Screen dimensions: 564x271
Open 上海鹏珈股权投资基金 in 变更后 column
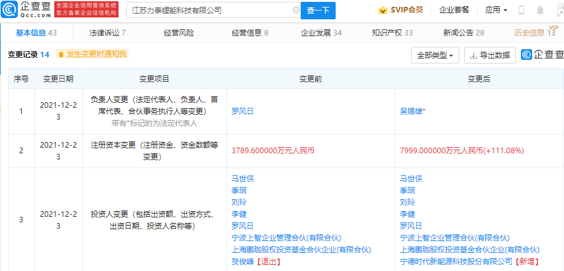pyautogui.click(x=469, y=249)
